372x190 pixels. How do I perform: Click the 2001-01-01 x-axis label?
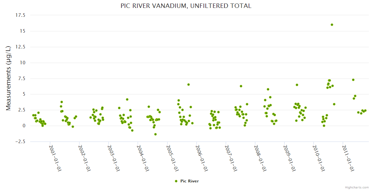pos(55,158)
